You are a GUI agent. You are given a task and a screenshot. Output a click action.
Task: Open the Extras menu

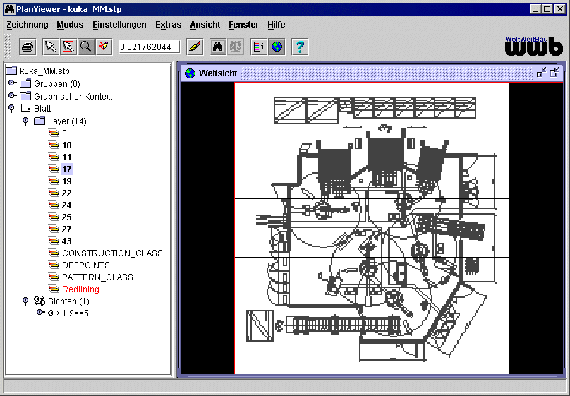pyautogui.click(x=169, y=25)
